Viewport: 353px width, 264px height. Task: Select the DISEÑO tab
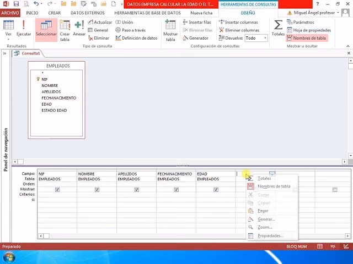tap(248, 13)
